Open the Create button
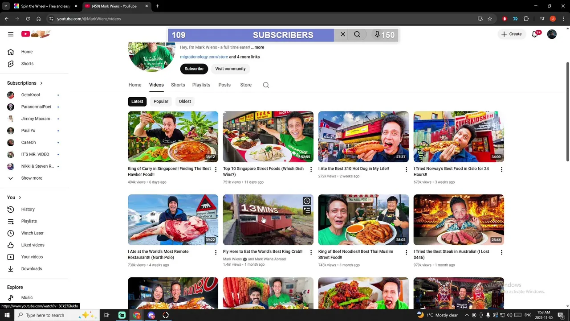This screenshot has height=321, width=570. tap(511, 34)
